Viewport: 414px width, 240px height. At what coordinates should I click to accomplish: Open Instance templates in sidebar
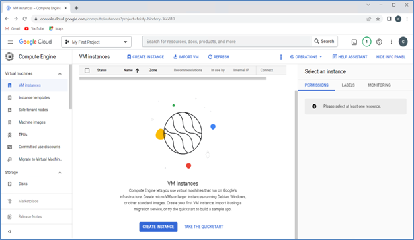click(34, 97)
